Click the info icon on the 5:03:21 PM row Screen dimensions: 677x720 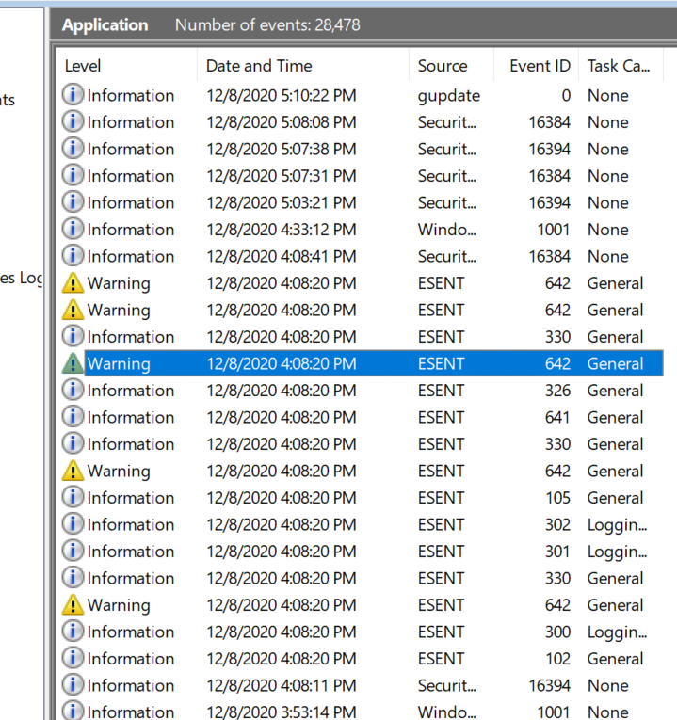(x=73, y=202)
